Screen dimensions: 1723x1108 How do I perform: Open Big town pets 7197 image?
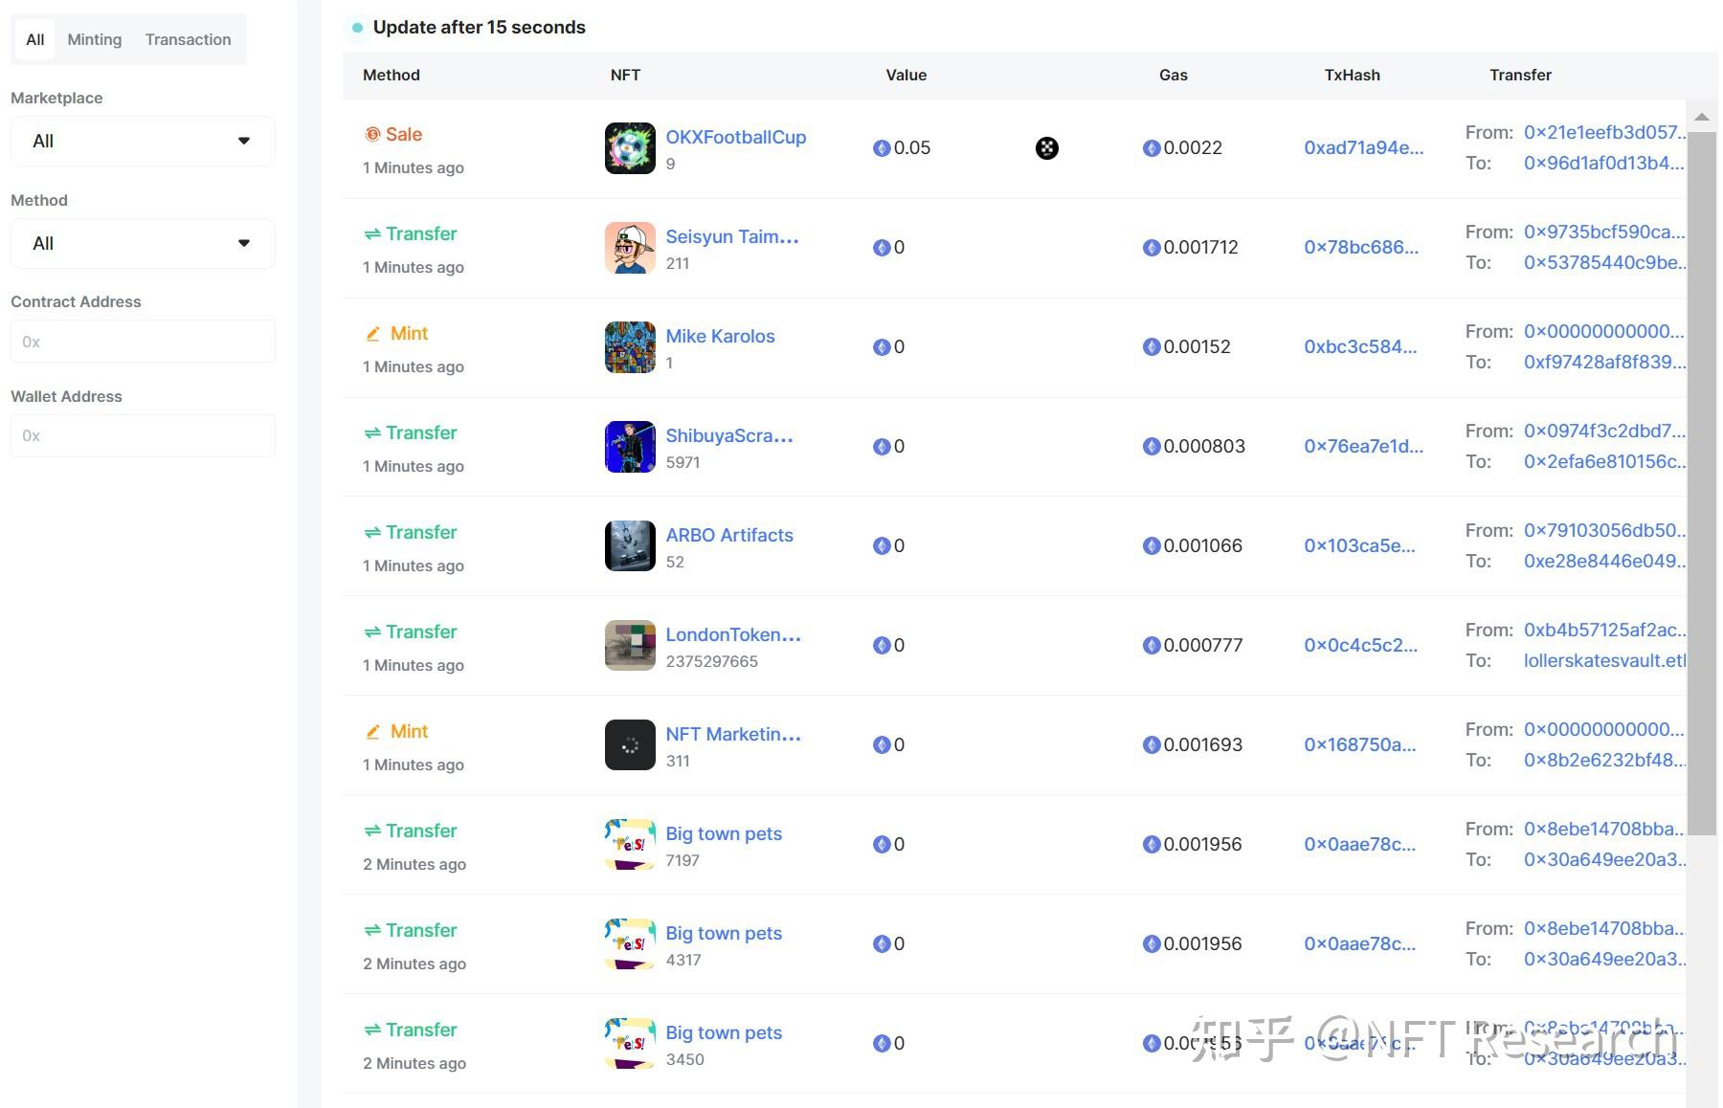630,845
